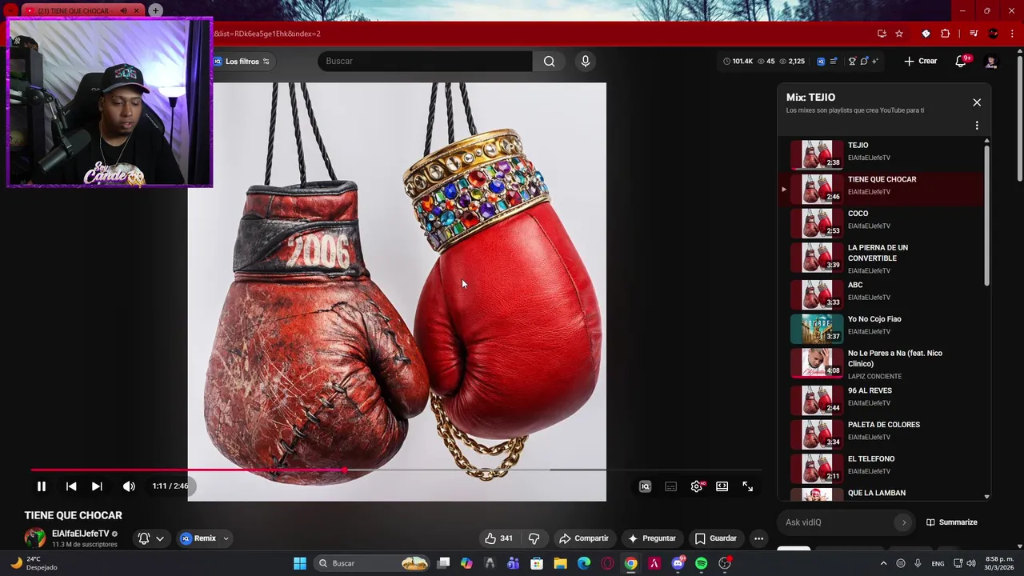Viewport: 1024px width, 576px height.
Task: Bookmark this page with the star
Action: (899, 34)
